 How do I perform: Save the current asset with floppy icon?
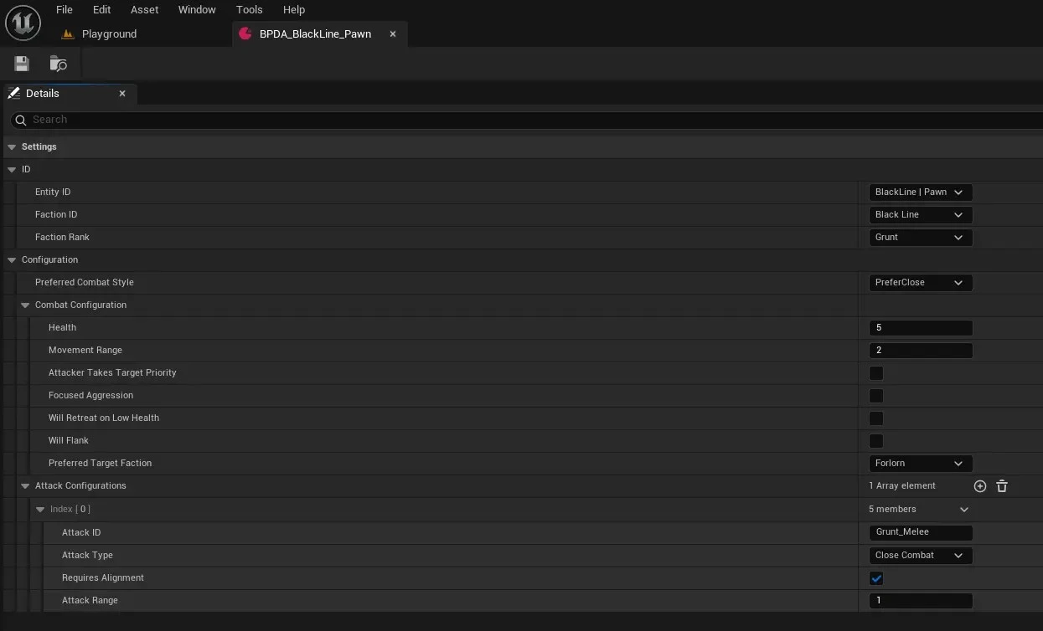click(22, 64)
